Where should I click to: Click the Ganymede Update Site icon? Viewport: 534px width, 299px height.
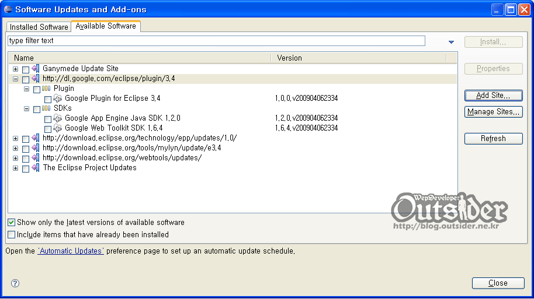point(36,69)
